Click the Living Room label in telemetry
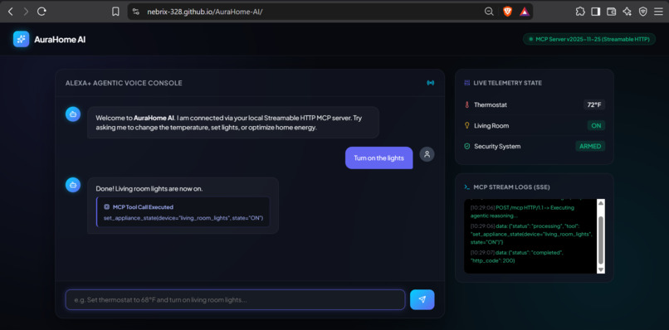The width and height of the screenshot is (669, 330). (x=491, y=126)
